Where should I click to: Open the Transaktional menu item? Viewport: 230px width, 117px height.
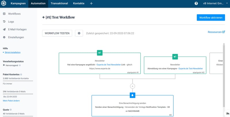point(59,3)
